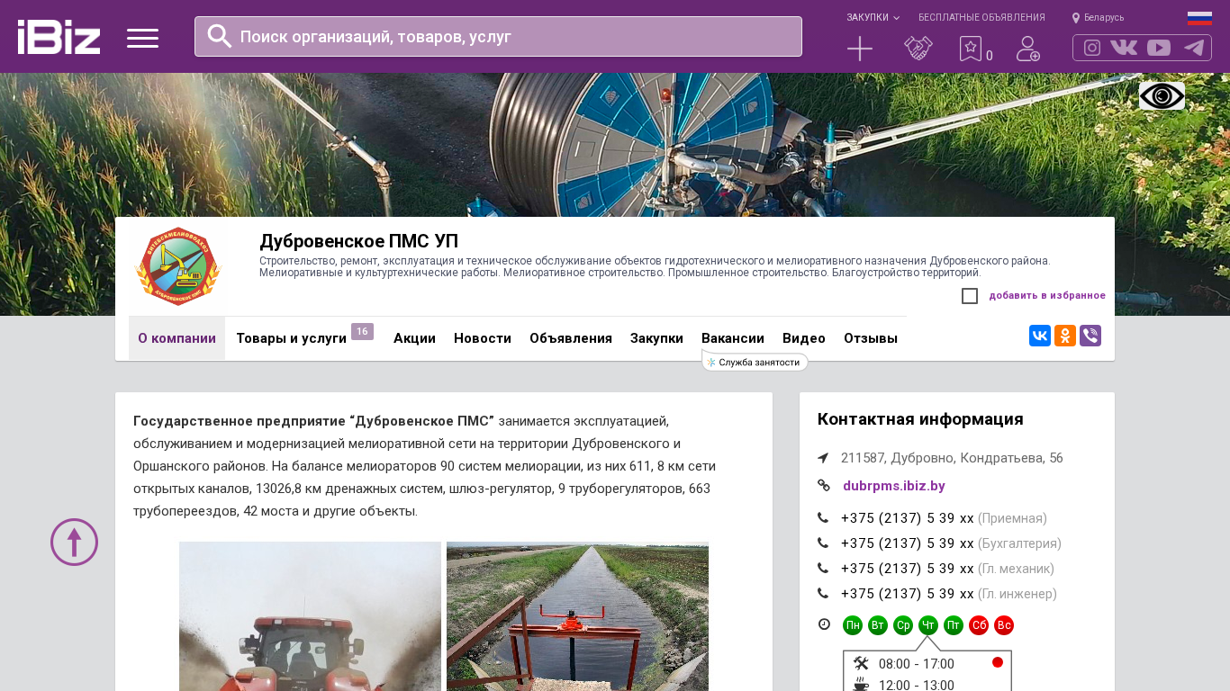Screen dimensions: 1230x691
Task: Click the address 211587, Дубровно, Кондратьева, 56
Action: [x=952, y=458]
